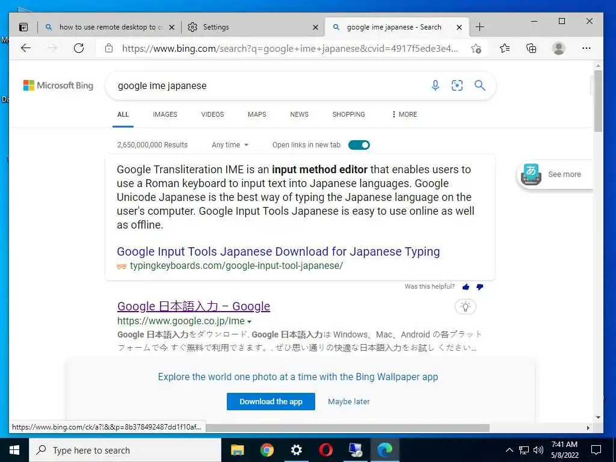
Task: Click the lightbulb icon beside Google result
Action: click(x=466, y=306)
